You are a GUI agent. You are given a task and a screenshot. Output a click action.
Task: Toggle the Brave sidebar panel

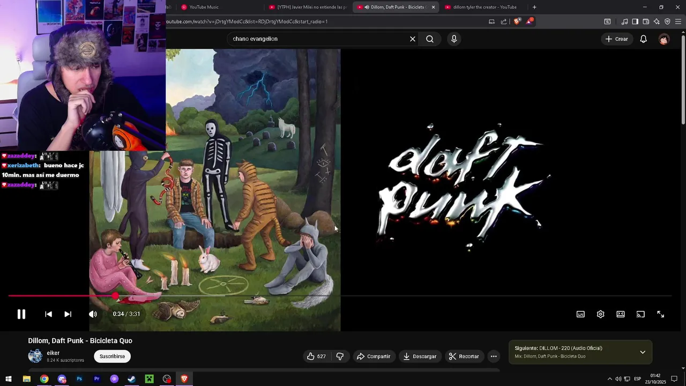click(635, 21)
